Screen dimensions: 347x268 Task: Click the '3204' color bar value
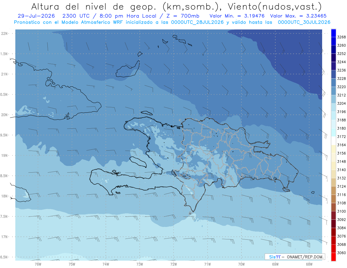(342, 103)
